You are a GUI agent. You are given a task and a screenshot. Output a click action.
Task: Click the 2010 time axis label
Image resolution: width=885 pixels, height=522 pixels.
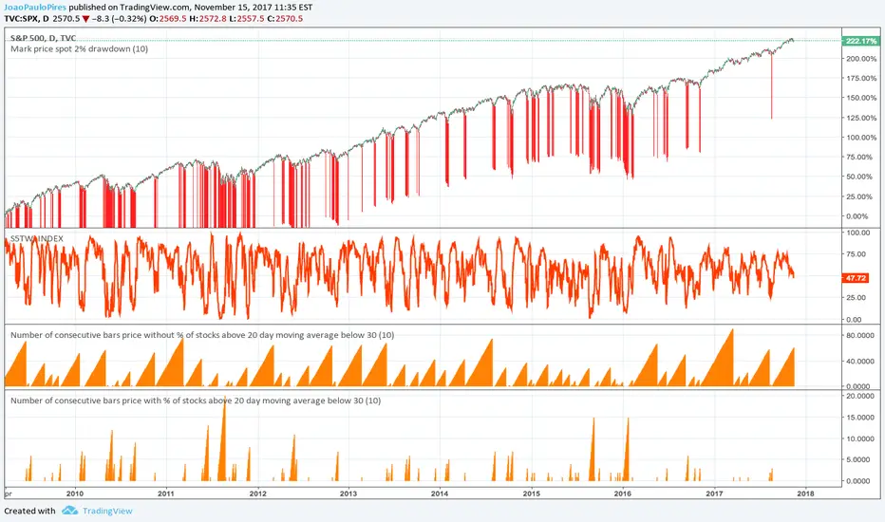(74, 494)
